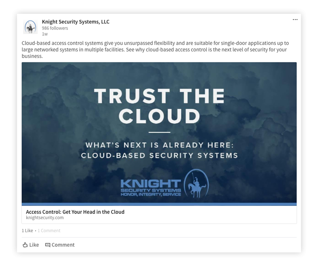318x267 pixels.
Task: Click the post description about cloud-based access control
Action: point(155,50)
